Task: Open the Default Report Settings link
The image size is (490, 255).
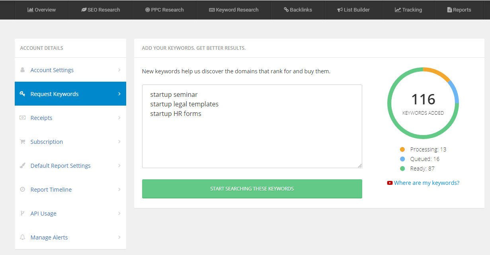Action: pos(61,166)
